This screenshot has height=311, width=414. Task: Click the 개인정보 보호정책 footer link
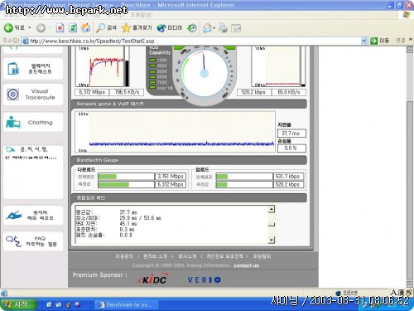[224, 256]
